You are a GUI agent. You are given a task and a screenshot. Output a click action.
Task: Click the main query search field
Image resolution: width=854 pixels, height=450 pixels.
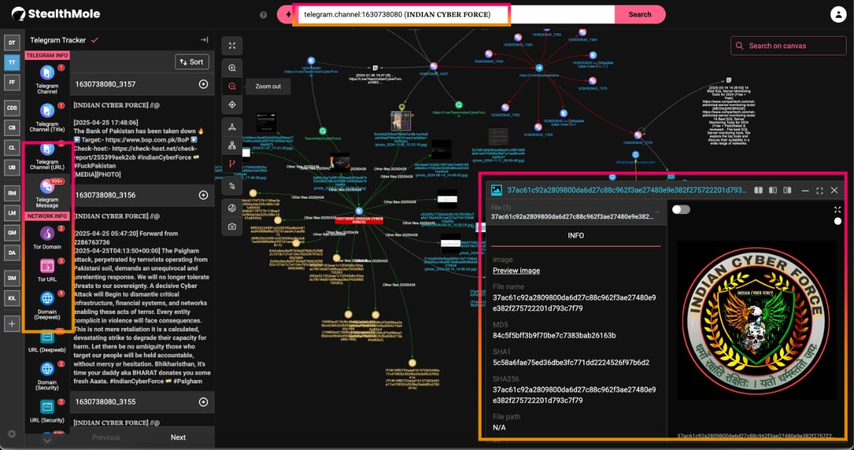tap(456, 15)
